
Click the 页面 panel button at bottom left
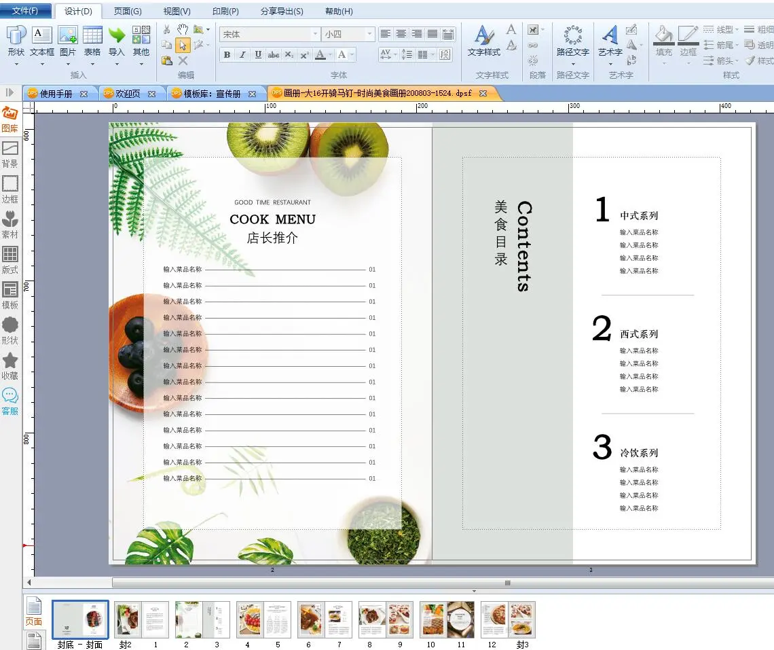[x=33, y=611]
